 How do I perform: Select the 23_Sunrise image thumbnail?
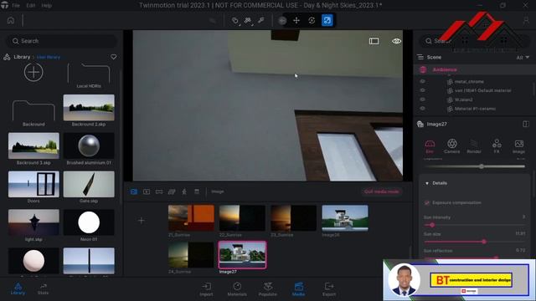click(x=293, y=217)
